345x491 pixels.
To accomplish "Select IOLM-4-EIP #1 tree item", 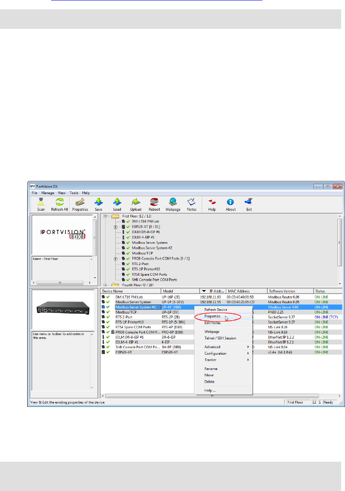I will 143,237.
